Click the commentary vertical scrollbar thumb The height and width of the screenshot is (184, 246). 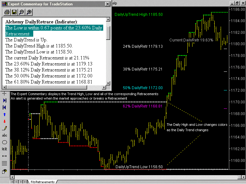[x=108, y=33]
